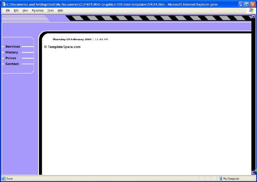
Task: Click the scroll down arrow button
Action: tap(253, 172)
